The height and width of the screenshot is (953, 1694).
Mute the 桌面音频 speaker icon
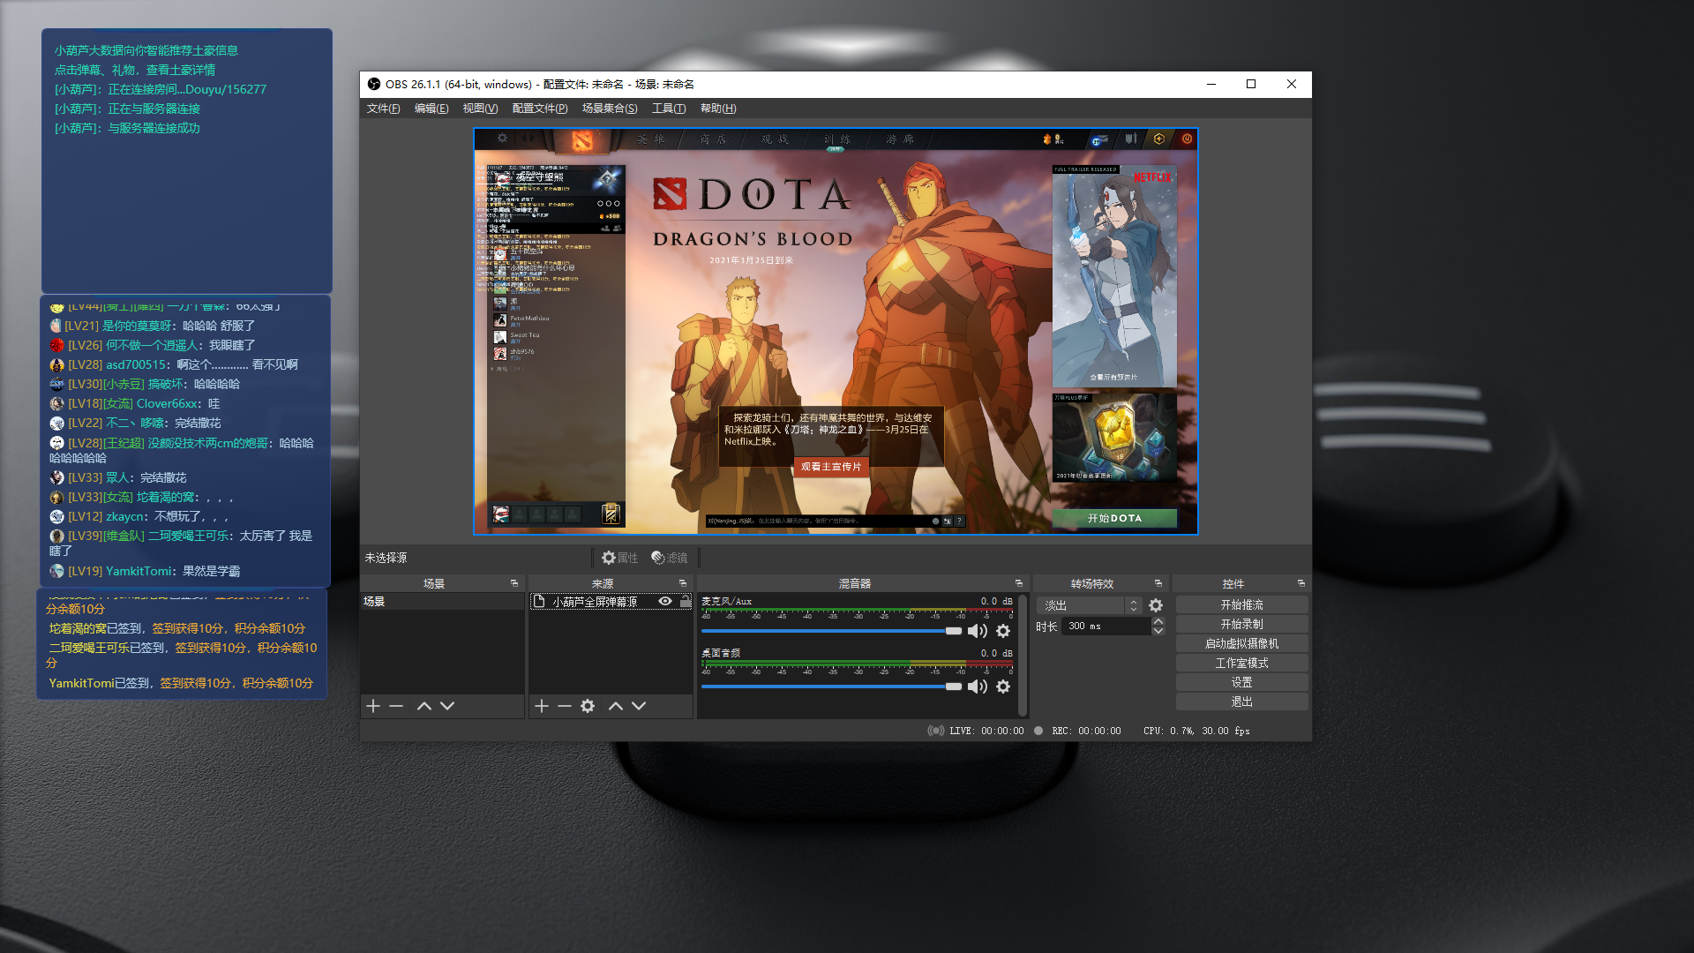click(977, 687)
